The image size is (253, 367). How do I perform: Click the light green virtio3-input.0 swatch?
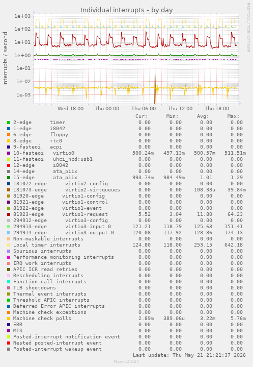pos(9,227)
